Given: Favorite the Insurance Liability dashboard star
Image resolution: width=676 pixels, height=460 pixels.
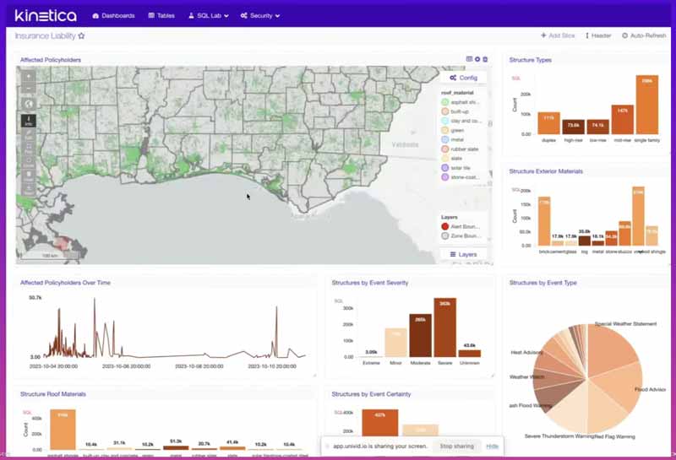Looking at the screenshot, I should pyautogui.click(x=81, y=36).
